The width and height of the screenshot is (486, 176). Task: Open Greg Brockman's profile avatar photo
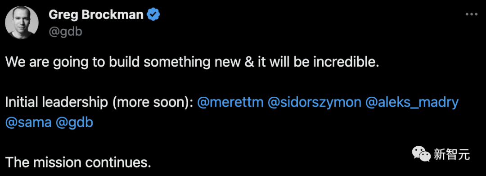22,23
